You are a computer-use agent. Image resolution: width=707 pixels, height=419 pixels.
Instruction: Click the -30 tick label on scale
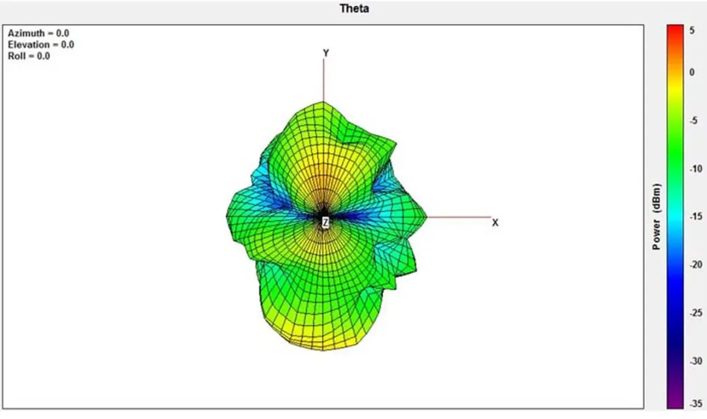point(696,361)
